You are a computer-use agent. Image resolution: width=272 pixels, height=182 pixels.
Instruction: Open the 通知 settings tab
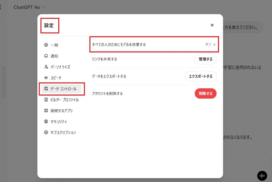(54, 56)
